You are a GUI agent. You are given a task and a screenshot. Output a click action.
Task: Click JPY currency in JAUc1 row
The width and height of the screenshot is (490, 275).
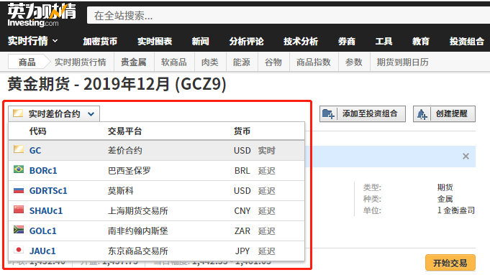click(242, 251)
